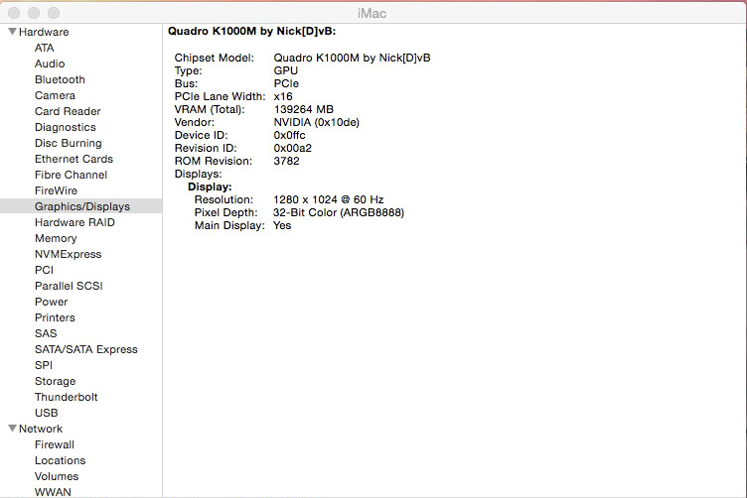Collapse the Hardware section triangle
The width and height of the screenshot is (747, 498).
[12, 32]
